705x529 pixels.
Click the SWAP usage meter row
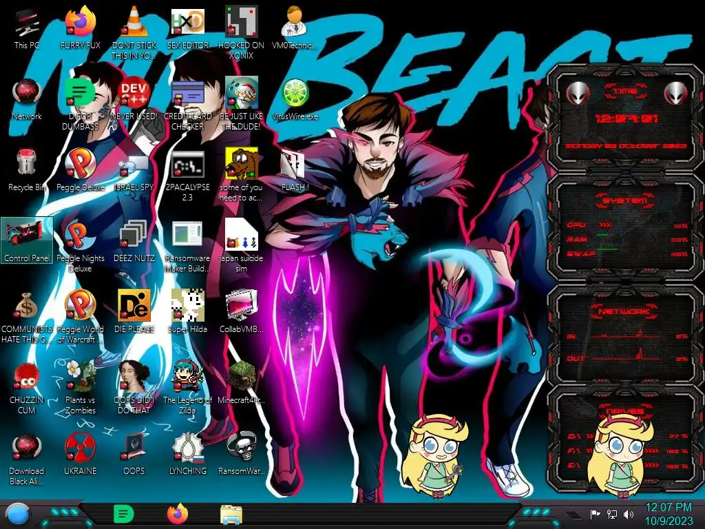627,253
